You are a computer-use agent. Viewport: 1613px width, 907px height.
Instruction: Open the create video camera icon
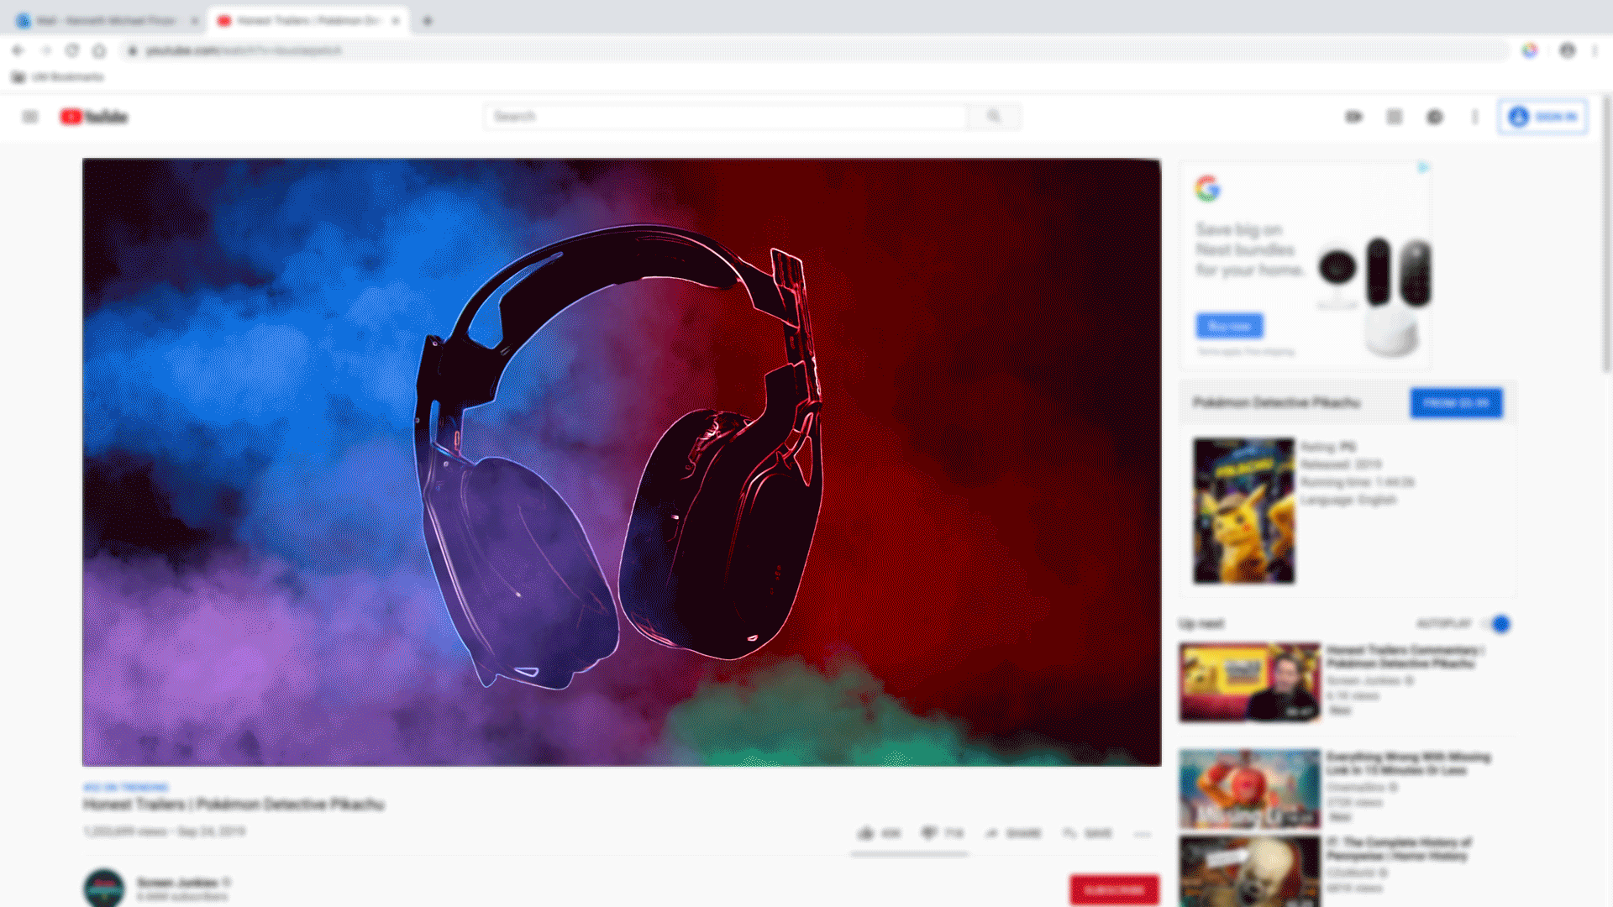coord(1353,117)
